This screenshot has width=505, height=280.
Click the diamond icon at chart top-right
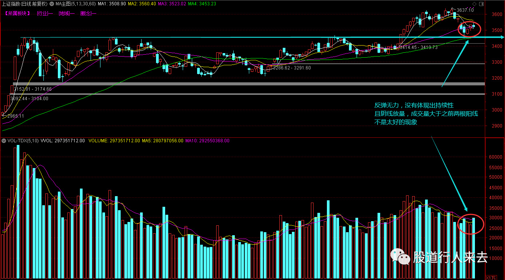click(x=474, y=3)
